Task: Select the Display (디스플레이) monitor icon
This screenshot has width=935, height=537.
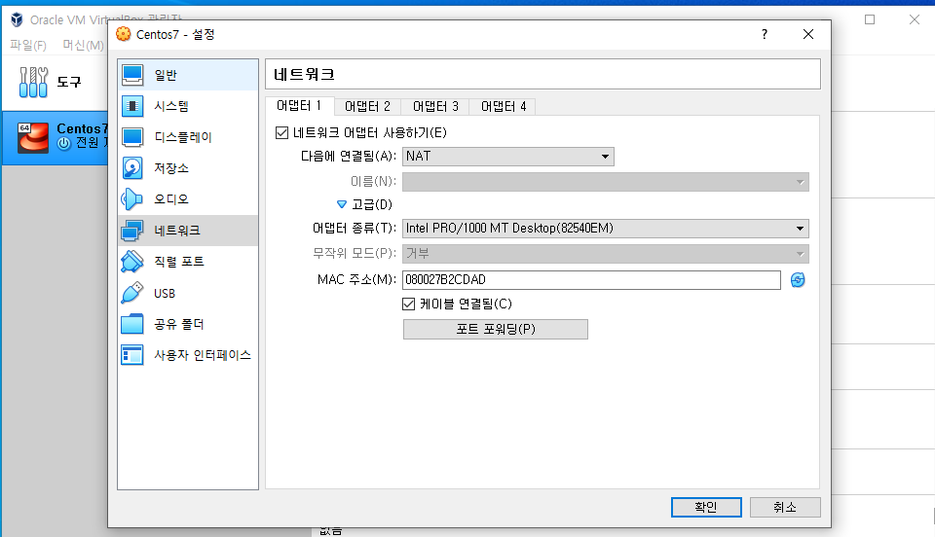Action: coord(132,137)
